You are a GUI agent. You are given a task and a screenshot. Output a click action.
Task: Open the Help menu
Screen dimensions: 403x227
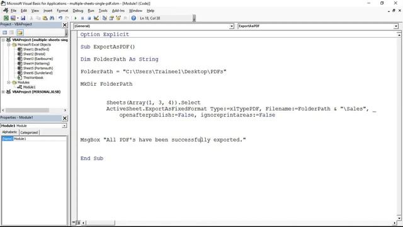pos(150,11)
